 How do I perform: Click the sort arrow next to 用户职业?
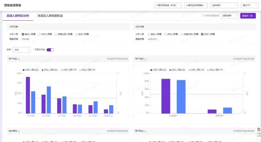pyautogui.click(x=145, y=131)
